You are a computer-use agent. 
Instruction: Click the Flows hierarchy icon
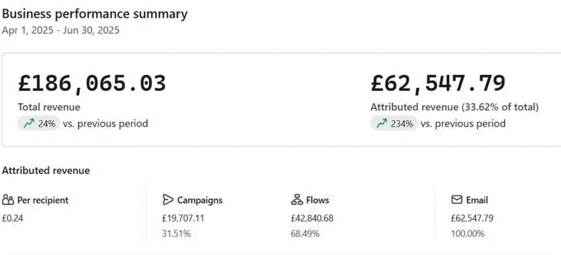pos(297,200)
